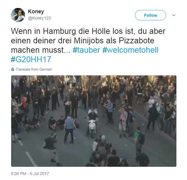Click the globe icon beside Translate

tap(13, 69)
